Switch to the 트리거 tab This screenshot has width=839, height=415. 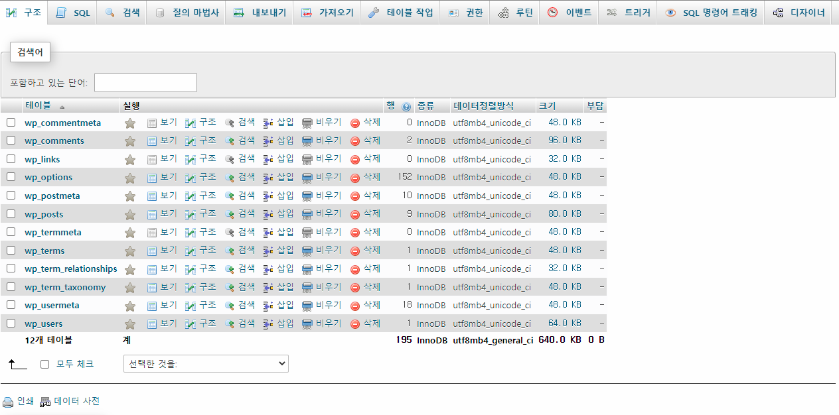point(628,13)
